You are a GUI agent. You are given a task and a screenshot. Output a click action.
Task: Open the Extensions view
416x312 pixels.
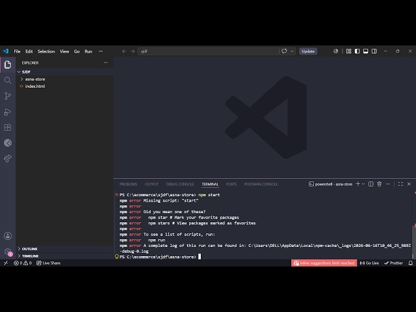point(8,127)
